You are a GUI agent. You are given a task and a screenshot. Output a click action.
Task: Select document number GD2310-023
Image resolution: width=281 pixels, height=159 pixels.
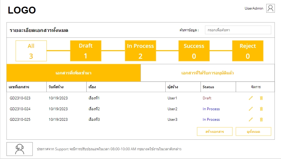tap(20, 98)
